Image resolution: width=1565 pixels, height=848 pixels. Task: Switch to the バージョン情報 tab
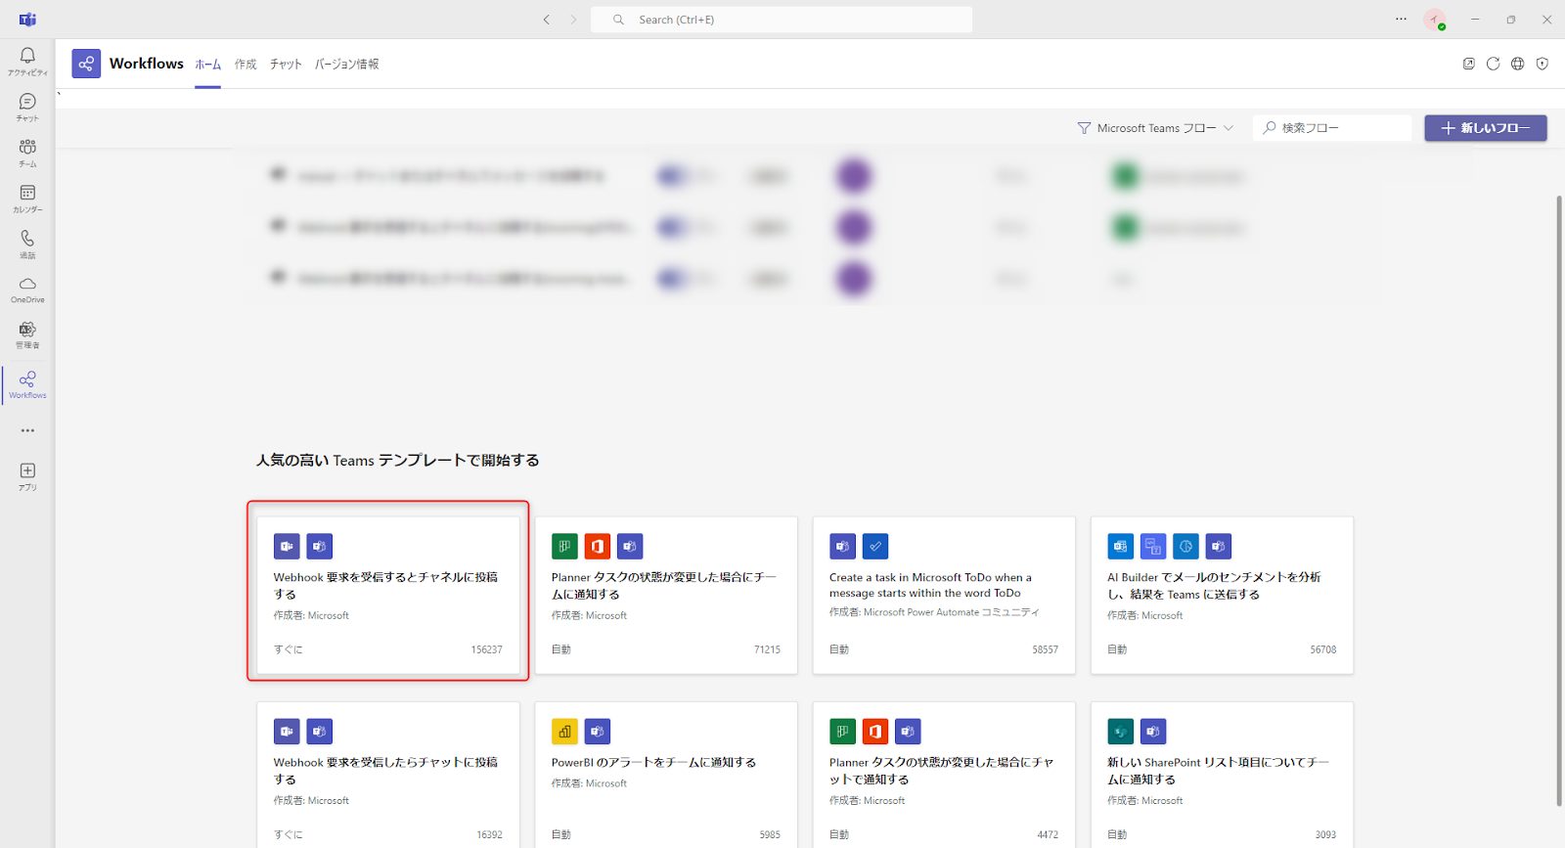346,65
